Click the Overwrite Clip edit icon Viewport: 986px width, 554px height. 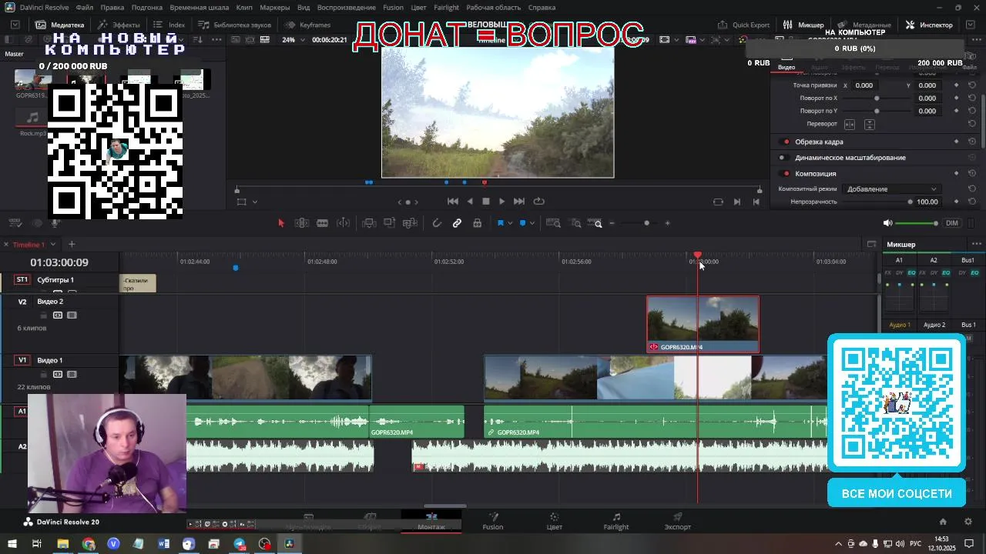pyautogui.click(x=390, y=223)
